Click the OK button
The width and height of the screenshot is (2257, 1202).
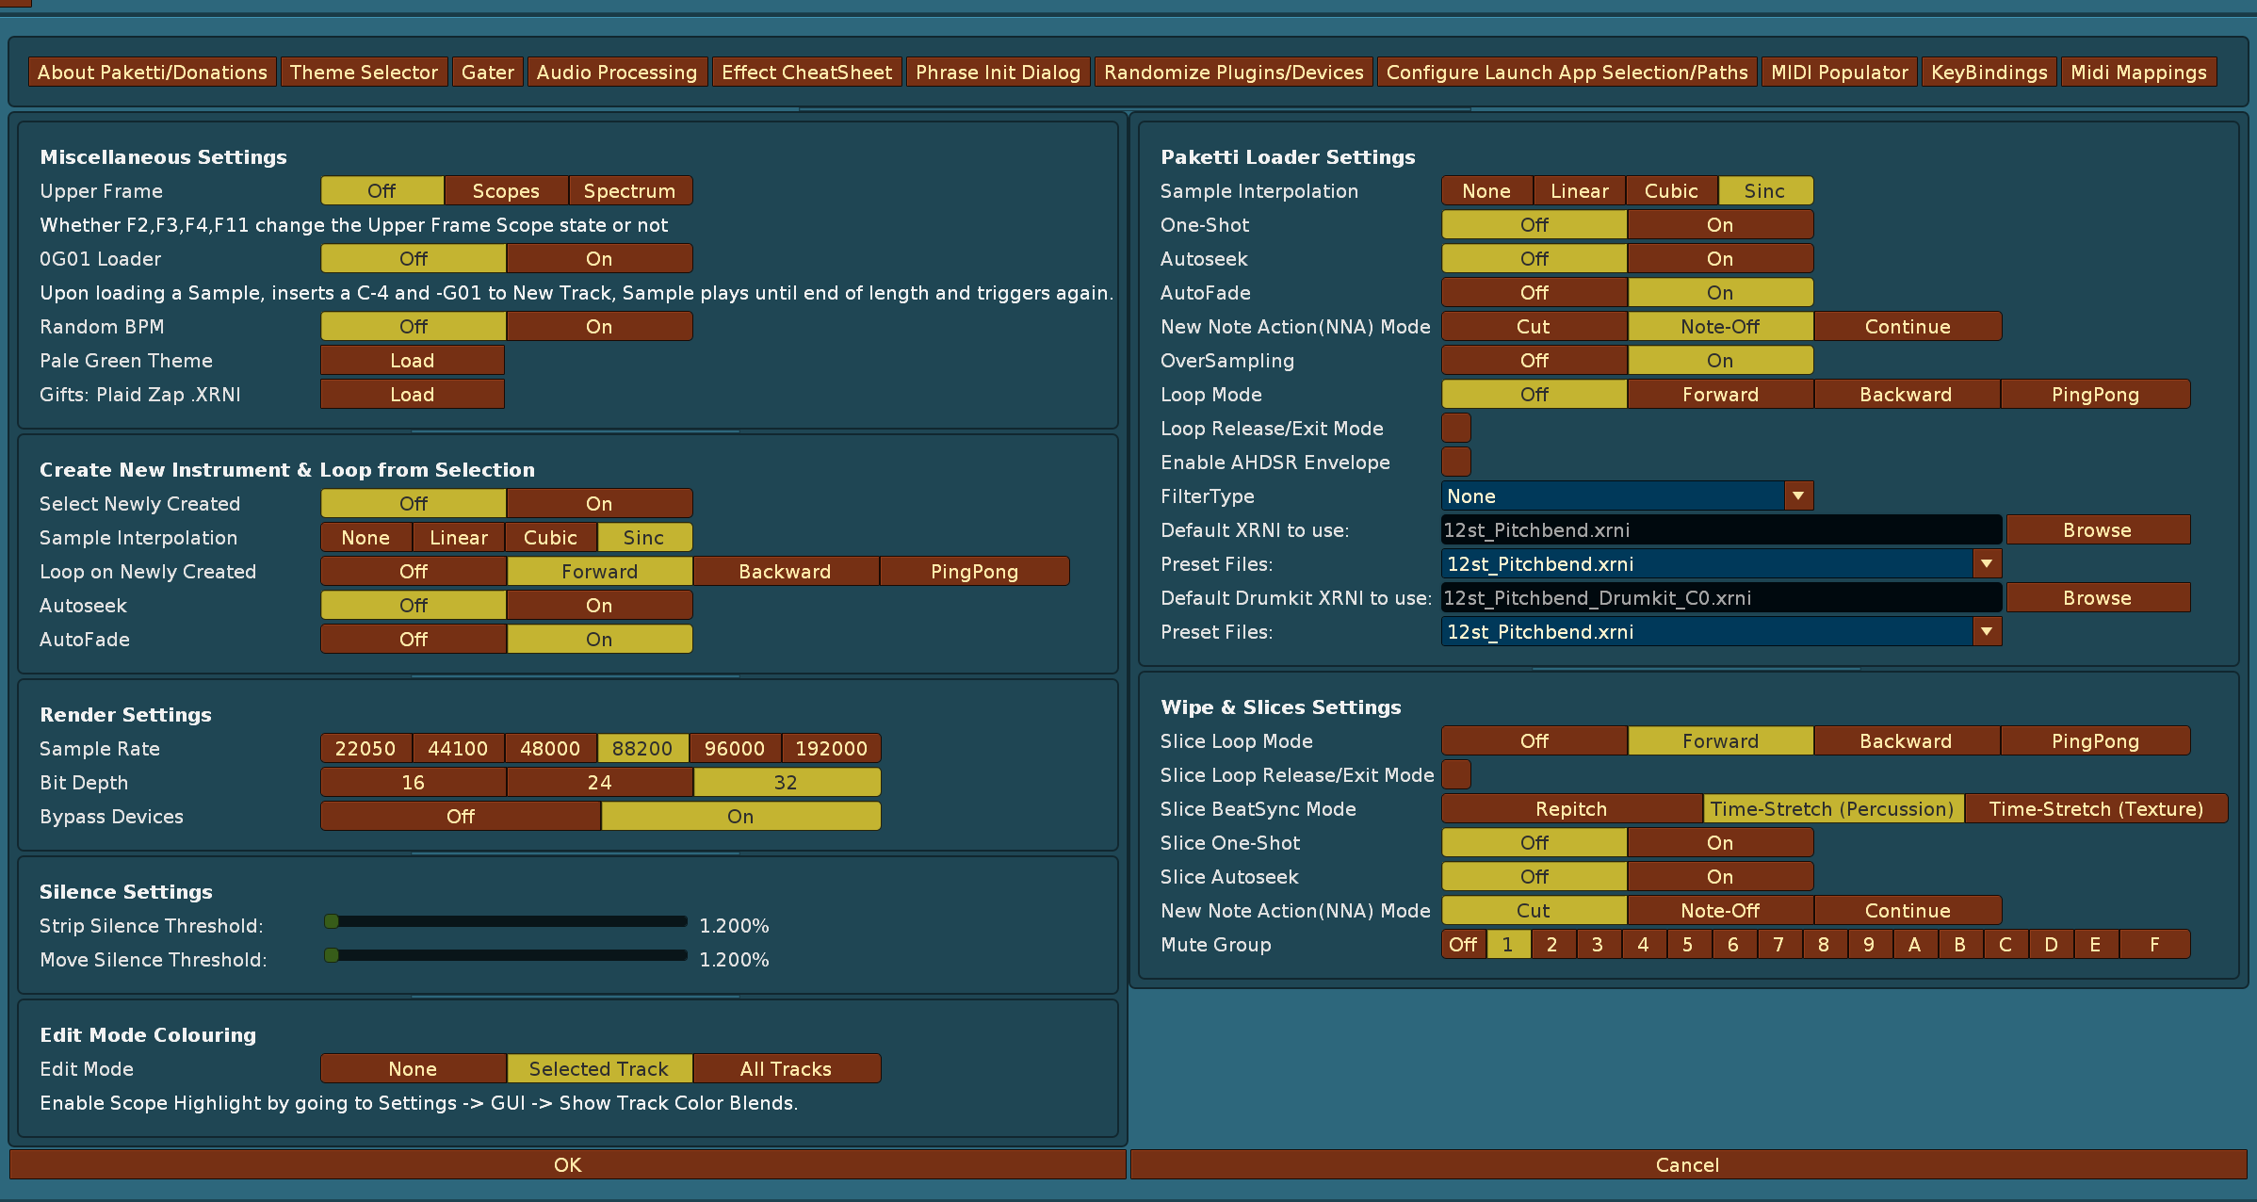[567, 1164]
